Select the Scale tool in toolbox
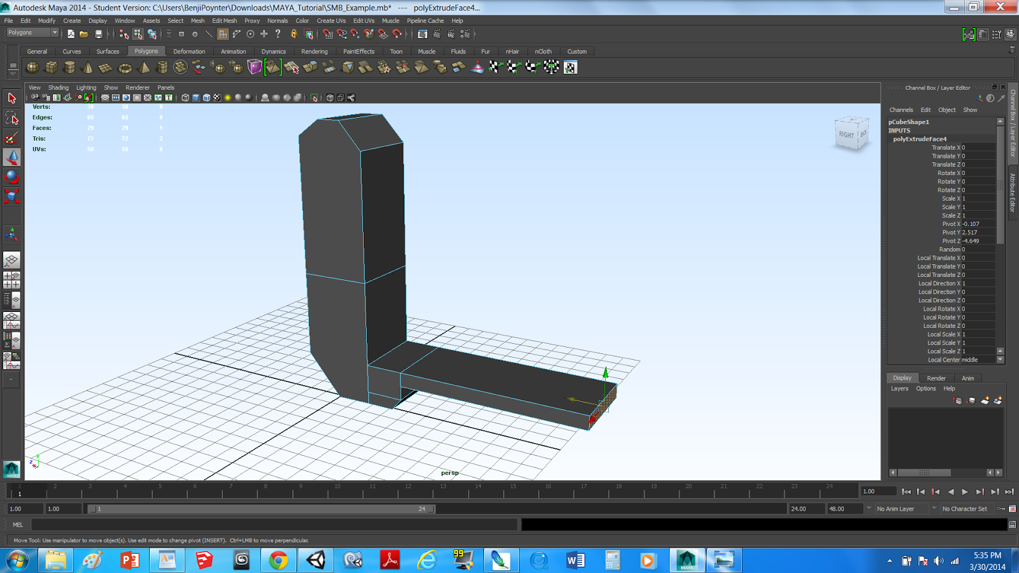 [11, 195]
